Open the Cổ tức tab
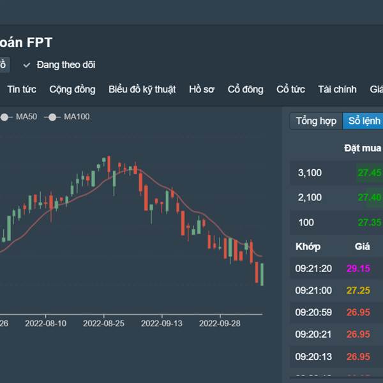Viewport: 383px width, 383px height. pos(290,89)
